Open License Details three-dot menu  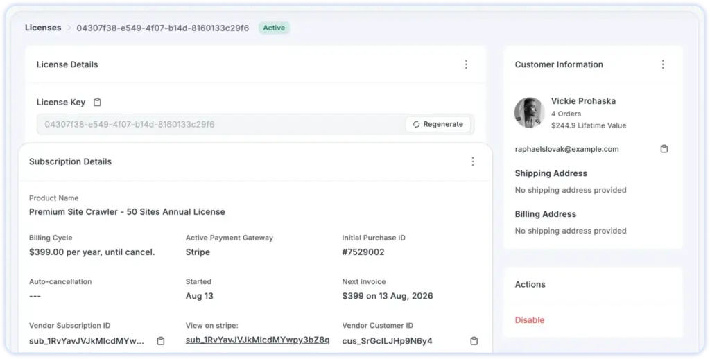466,64
